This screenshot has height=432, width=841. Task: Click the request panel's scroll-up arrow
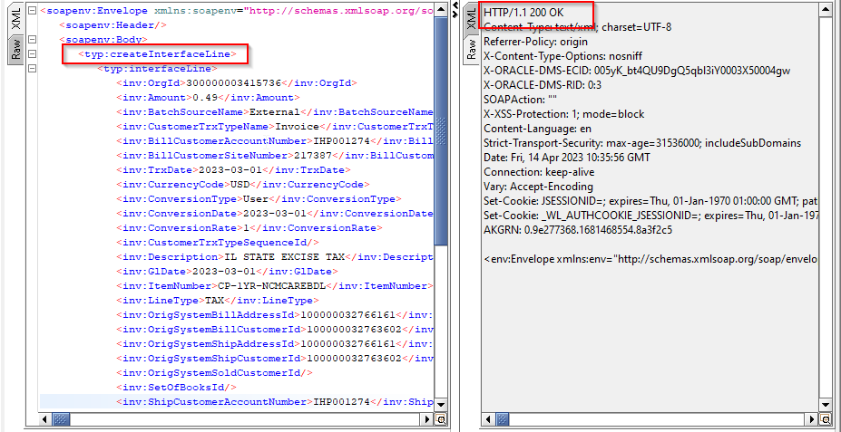point(441,11)
